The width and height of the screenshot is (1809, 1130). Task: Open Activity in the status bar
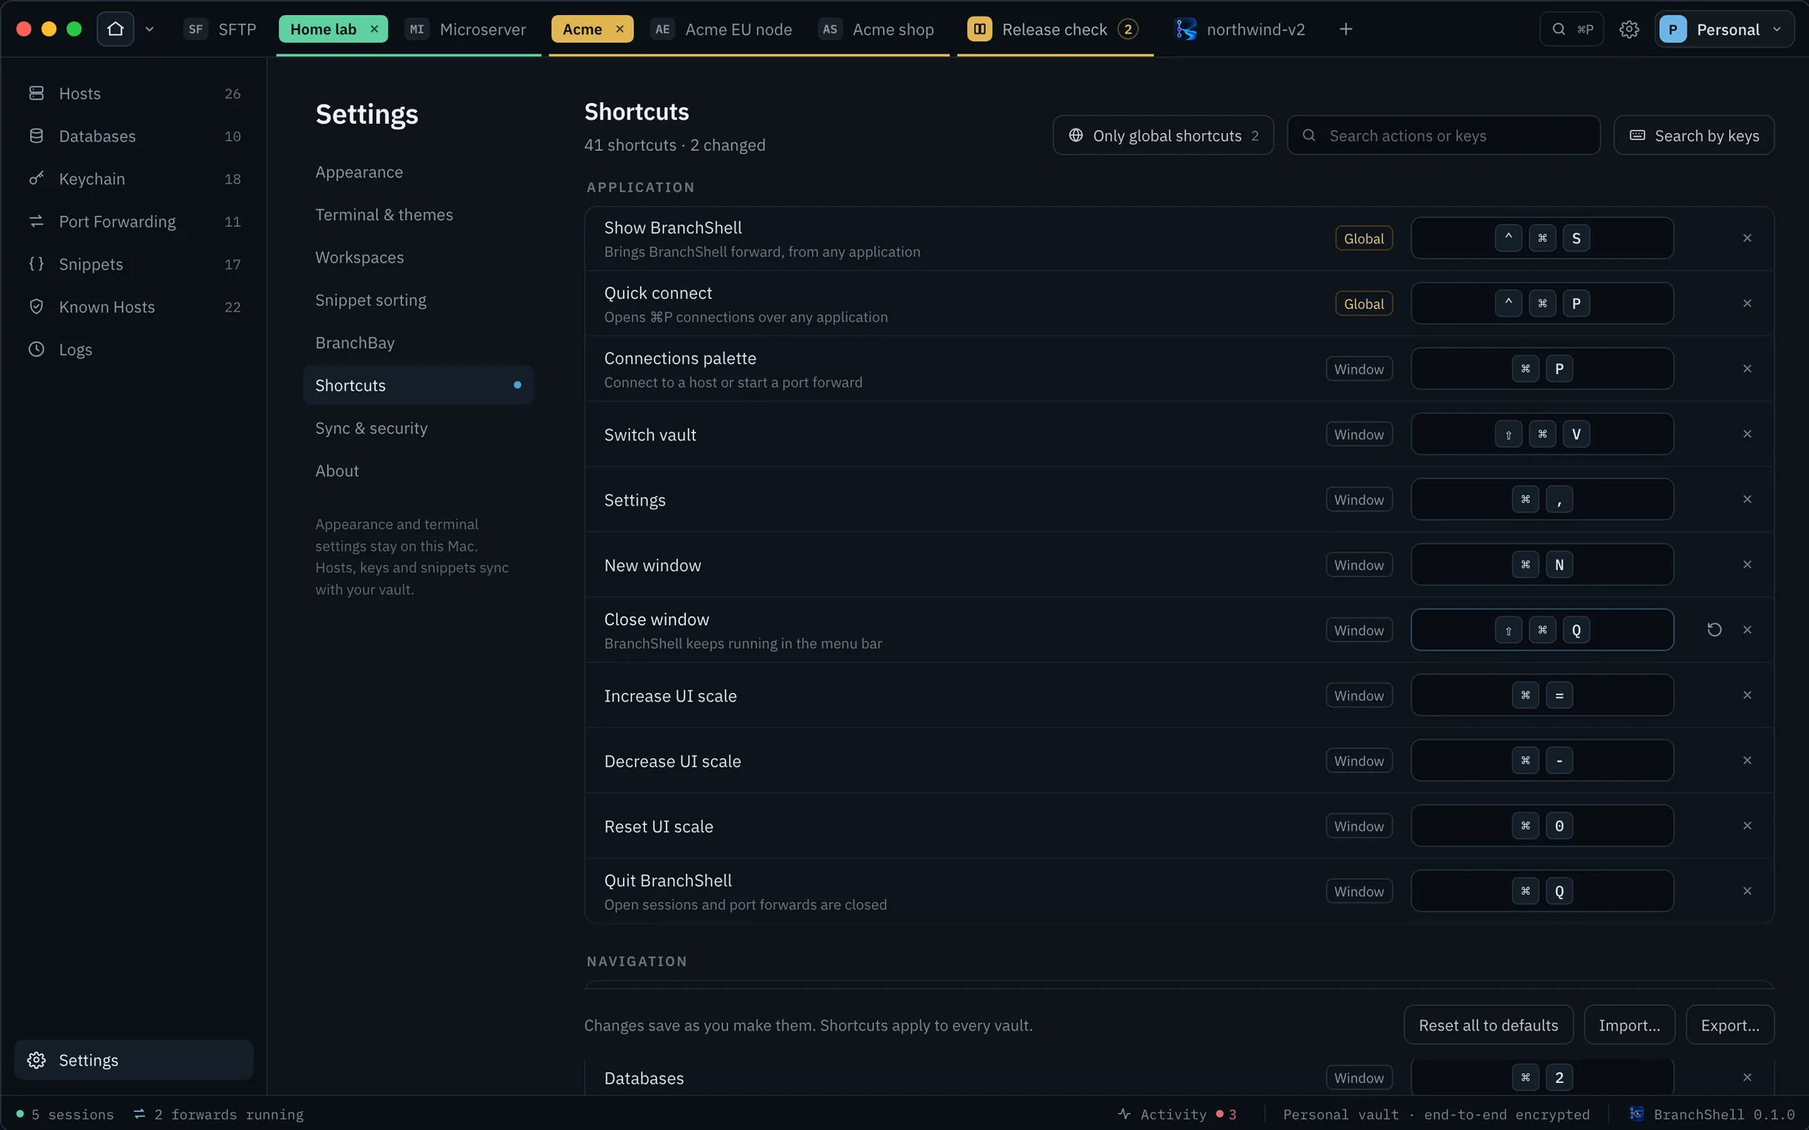(x=1177, y=1115)
